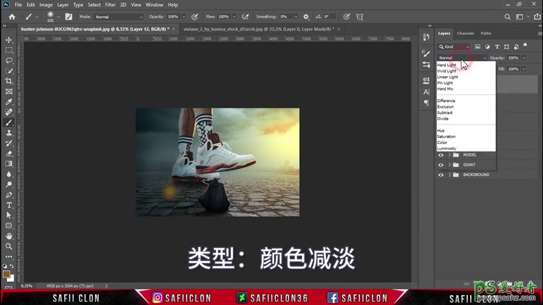The width and height of the screenshot is (543, 305).
Task: Open the Image menu
Action: pos(46,5)
